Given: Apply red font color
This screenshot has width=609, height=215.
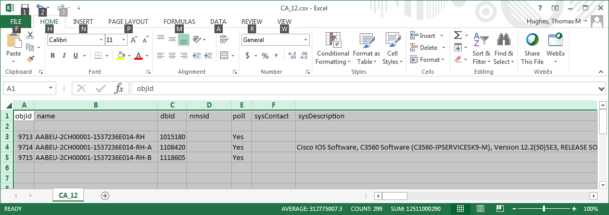Looking at the screenshot, I should [138, 56].
